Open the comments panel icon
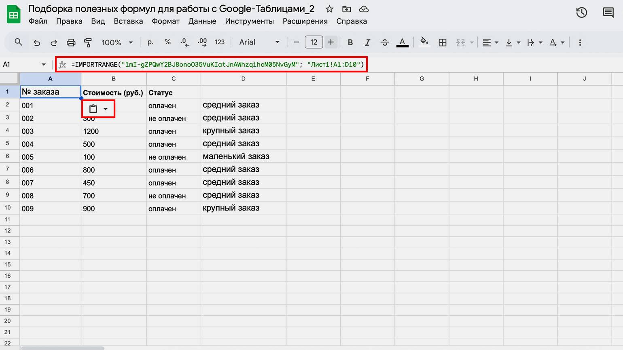The width and height of the screenshot is (623, 350). point(608,13)
